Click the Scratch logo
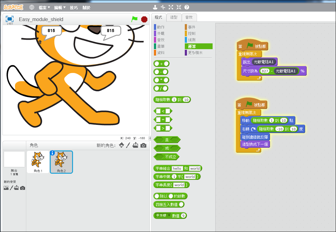The height and width of the screenshot is (232, 336). 13,7
